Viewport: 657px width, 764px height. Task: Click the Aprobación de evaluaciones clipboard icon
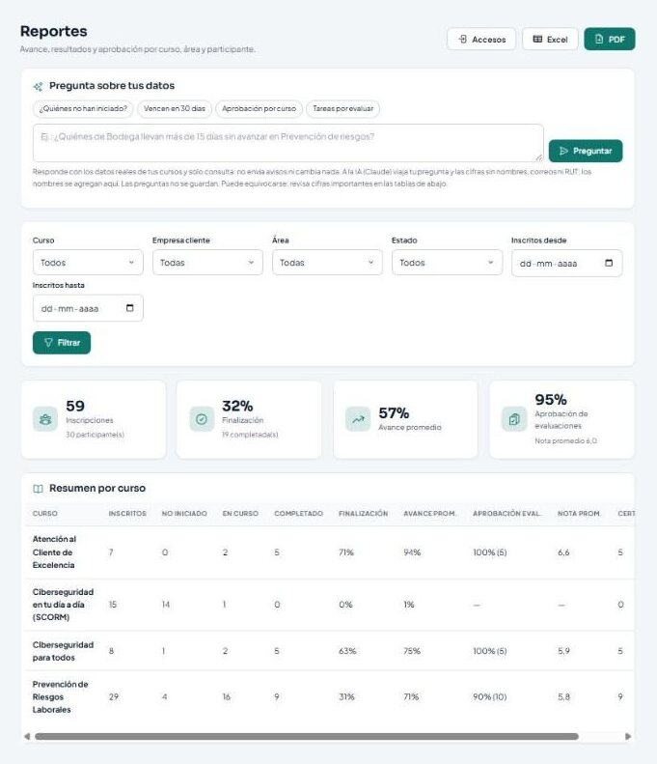pos(514,419)
